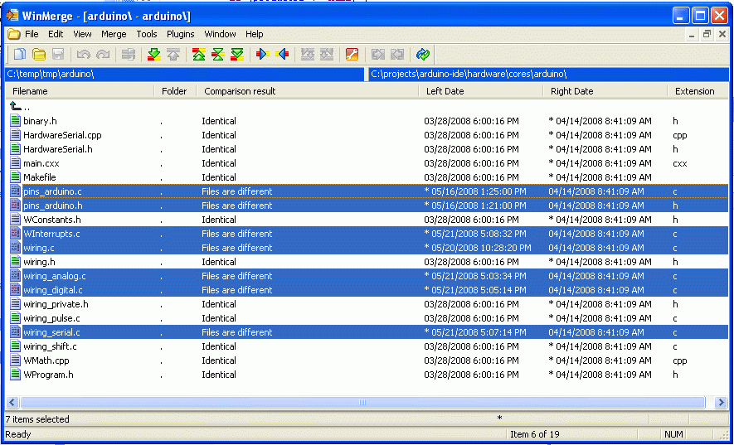This screenshot has height=445, width=734.
Task: Open the Merge menu
Action: click(x=114, y=34)
